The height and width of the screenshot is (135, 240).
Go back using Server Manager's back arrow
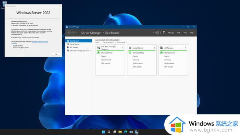coord(69,33)
